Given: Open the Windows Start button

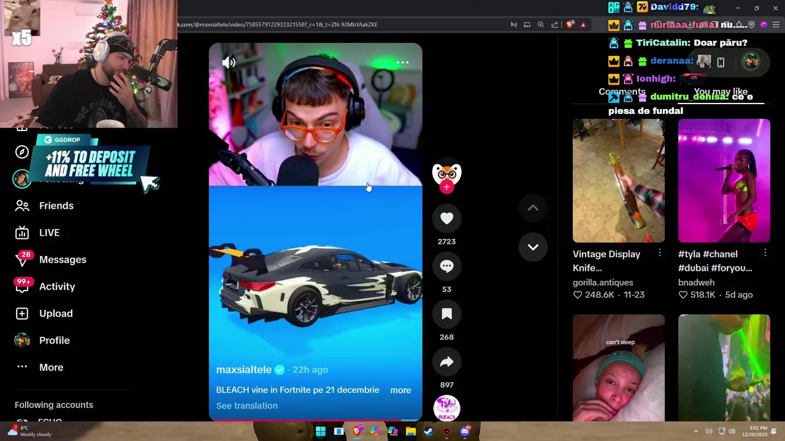Looking at the screenshot, I should click(x=320, y=431).
